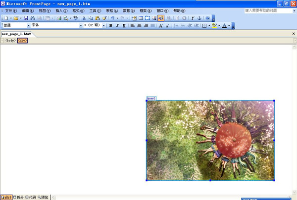297x200 pixels.
Task: Align text left
Action: click(x=133, y=25)
